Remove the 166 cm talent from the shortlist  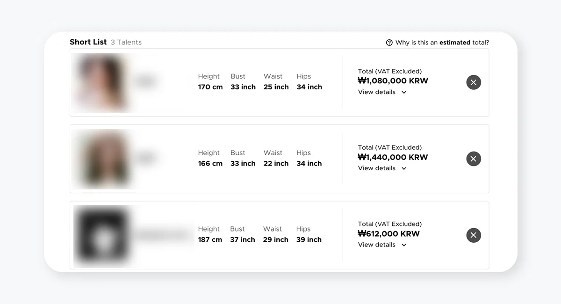474,159
